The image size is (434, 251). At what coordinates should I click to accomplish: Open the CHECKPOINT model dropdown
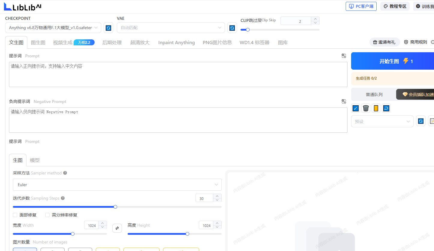pyautogui.click(x=53, y=28)
